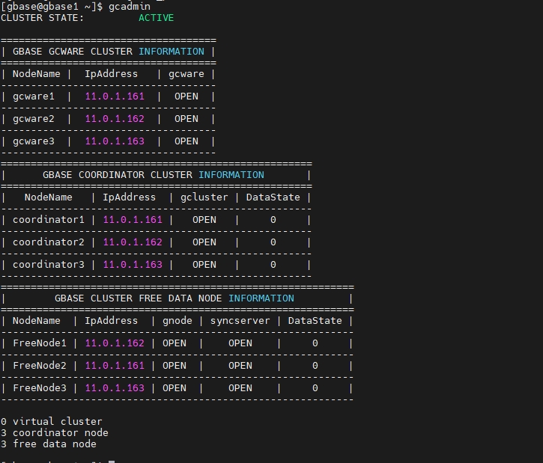
Task: Select the FreeNode3 node name
Action: point(40,388)
